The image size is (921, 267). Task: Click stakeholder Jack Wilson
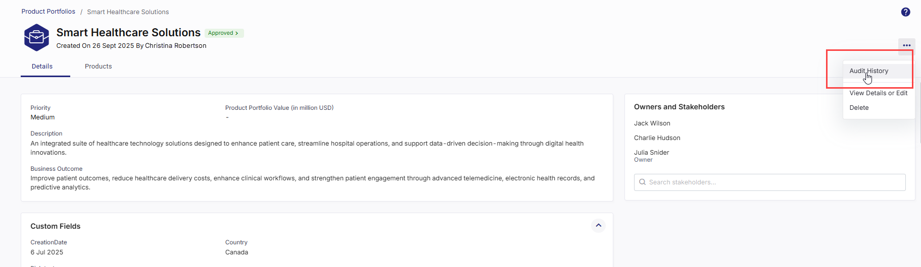click(652, 123)
